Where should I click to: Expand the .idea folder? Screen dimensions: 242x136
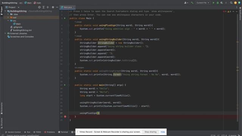point(8,14)
